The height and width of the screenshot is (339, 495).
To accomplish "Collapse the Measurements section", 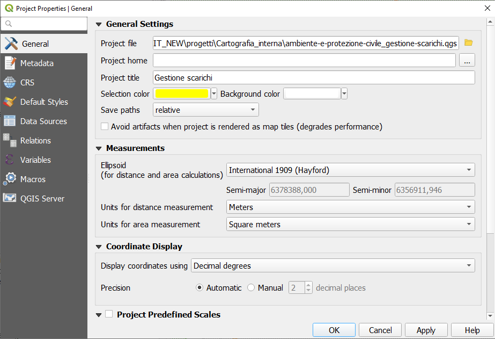I will coord(99,148).
